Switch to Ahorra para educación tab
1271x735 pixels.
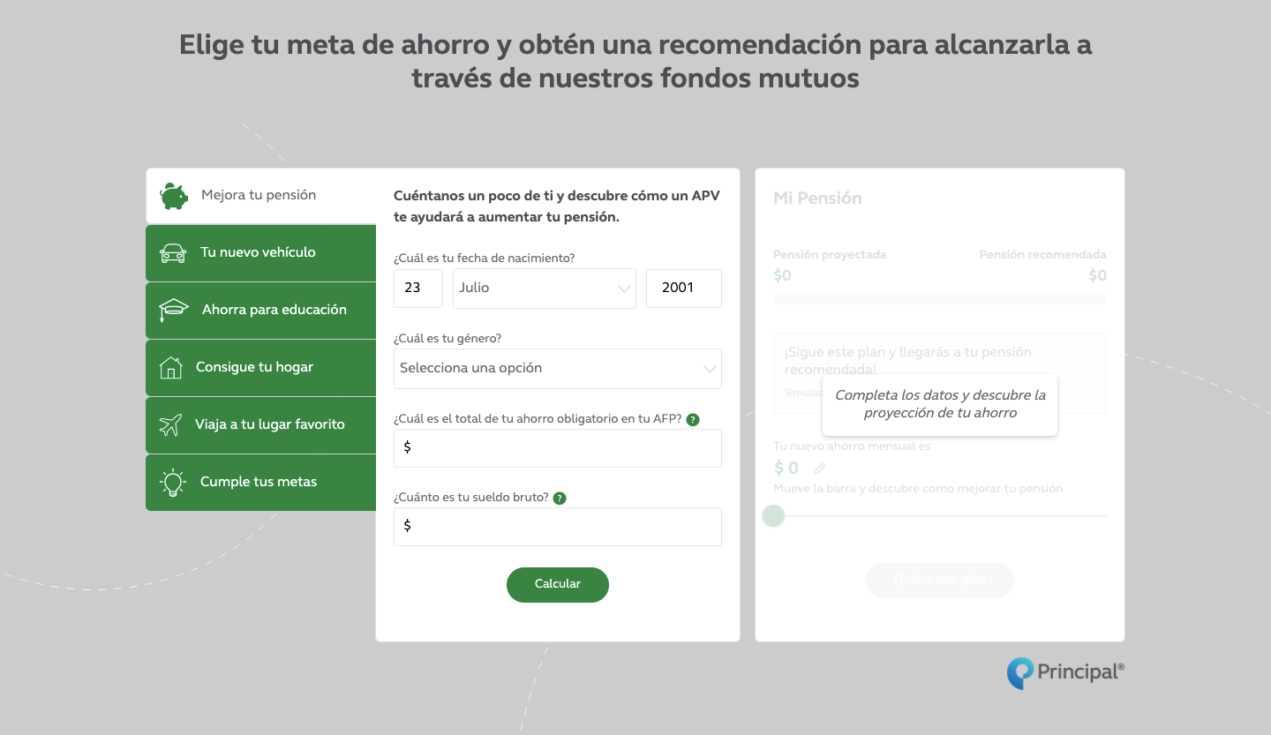point(274,310)
